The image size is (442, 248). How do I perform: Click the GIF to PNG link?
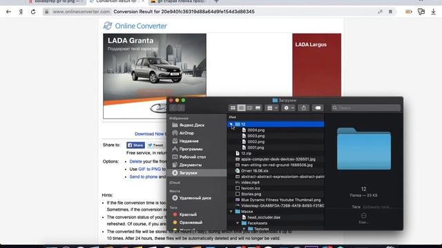(x=149, y=169)
